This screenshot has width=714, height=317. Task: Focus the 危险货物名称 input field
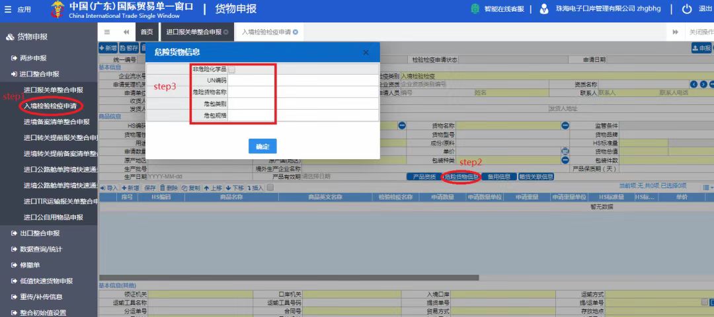pyautogui.click(x=303, y=92)
